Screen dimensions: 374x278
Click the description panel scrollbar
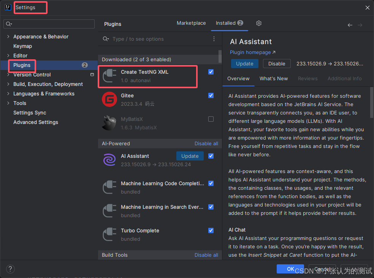(x=372, y=102)
